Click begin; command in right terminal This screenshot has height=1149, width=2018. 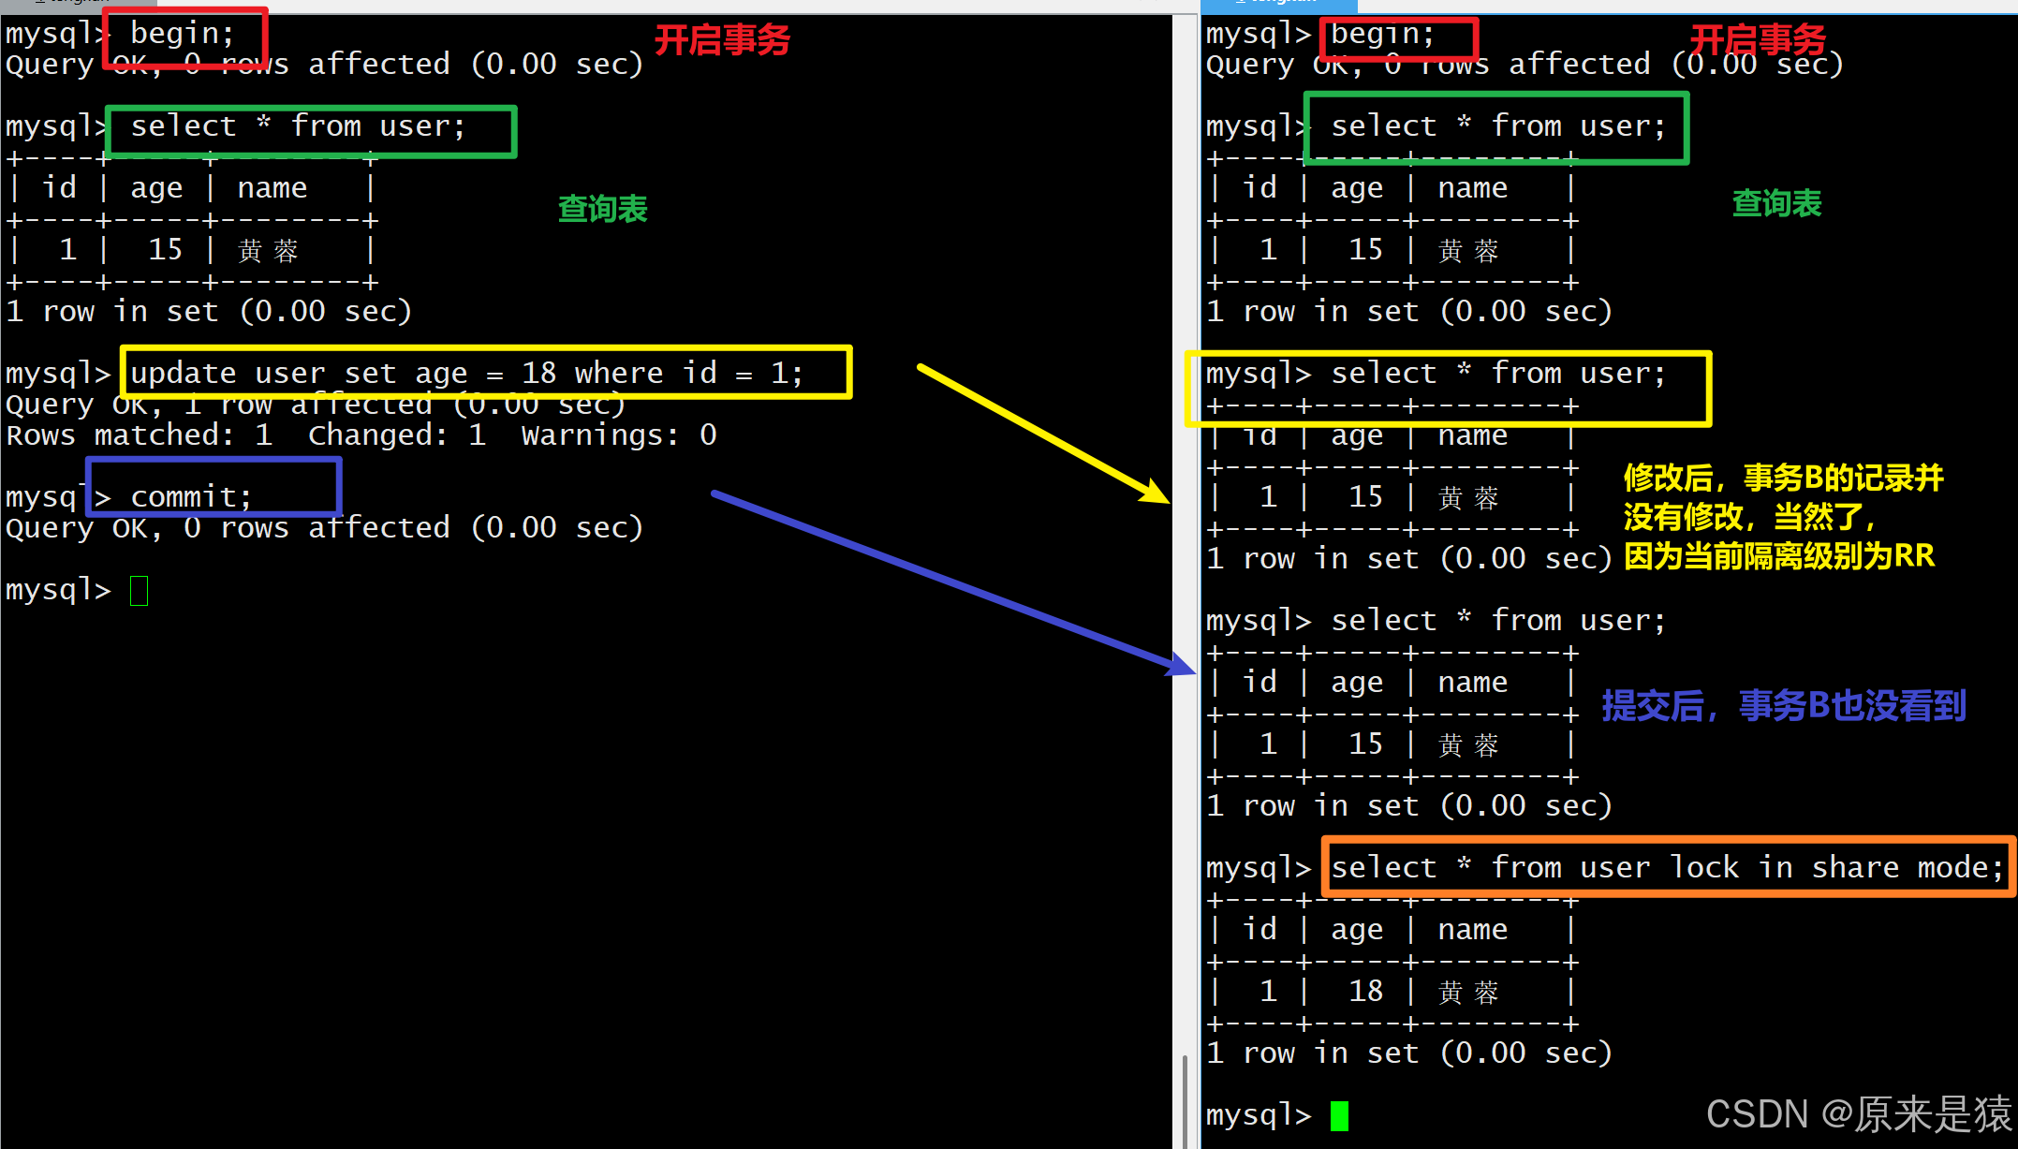coord(1382,35)
